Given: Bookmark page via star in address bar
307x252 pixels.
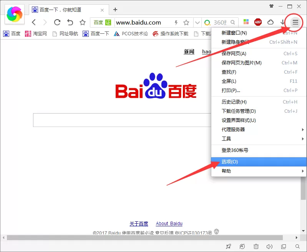Looking at the screenshot, I should (x=186, y=23).
